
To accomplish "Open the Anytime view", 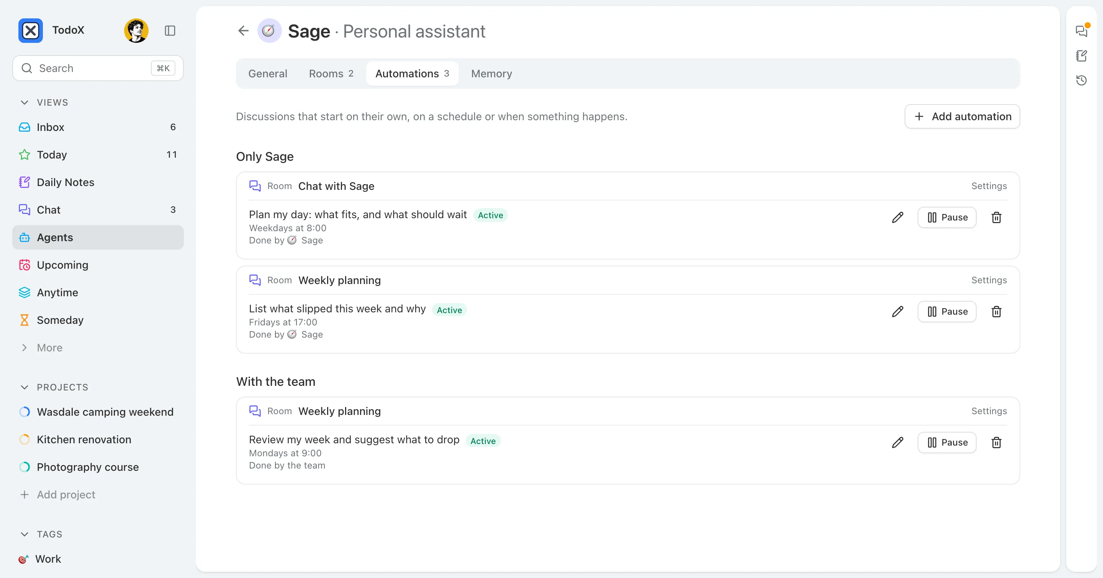I will tap(98, 292).
